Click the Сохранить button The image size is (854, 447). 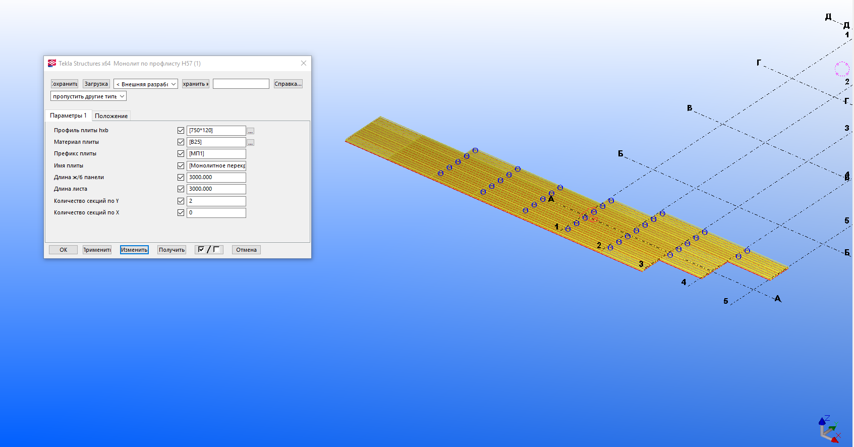(64, 84)
